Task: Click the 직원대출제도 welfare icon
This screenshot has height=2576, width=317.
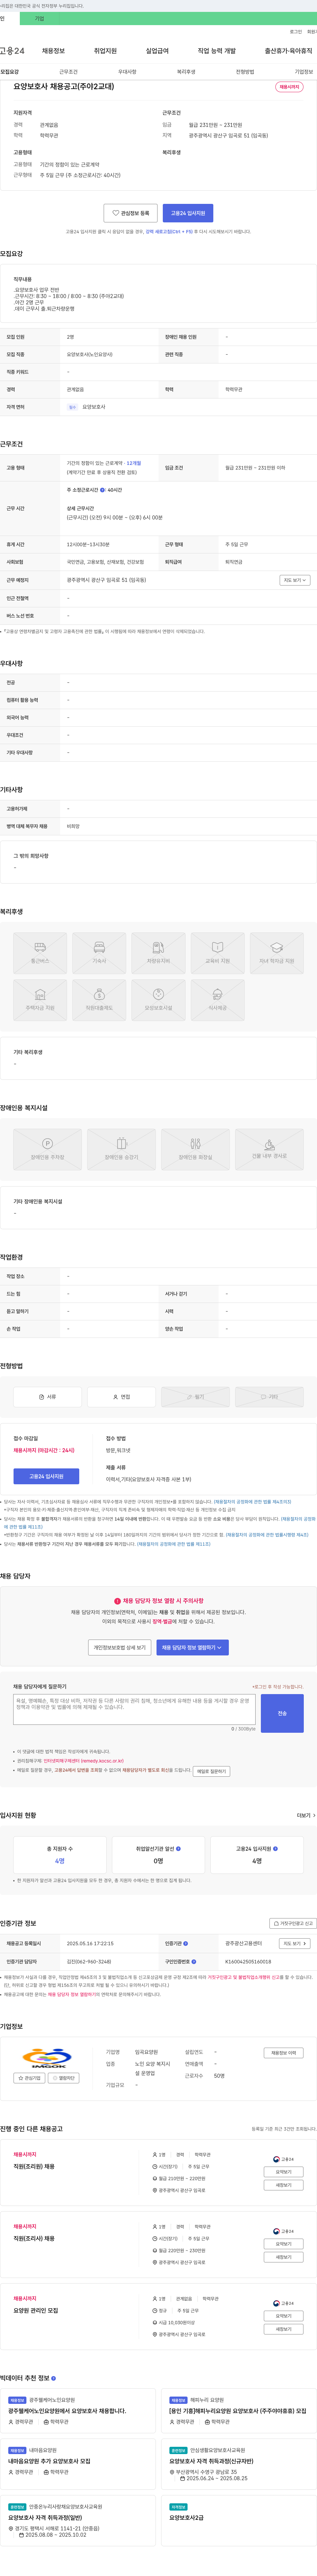Action: pos(99,1000)
